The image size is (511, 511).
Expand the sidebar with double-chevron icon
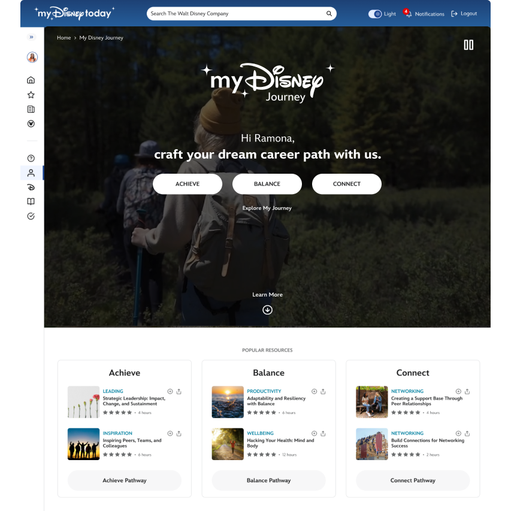[x=31, y=37]
